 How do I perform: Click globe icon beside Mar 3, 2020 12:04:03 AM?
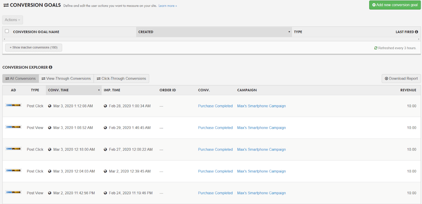tap(50, 171)
